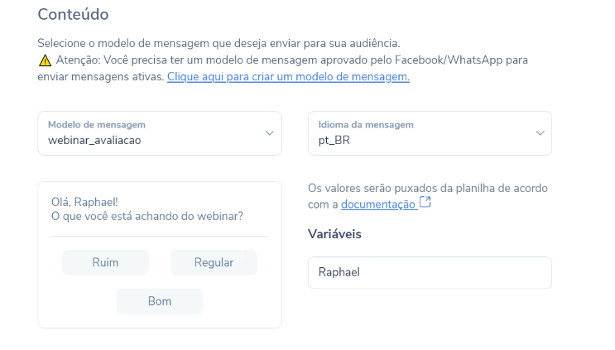Select the pt_BR language value
615x350 pixels.
pos(334,141)
